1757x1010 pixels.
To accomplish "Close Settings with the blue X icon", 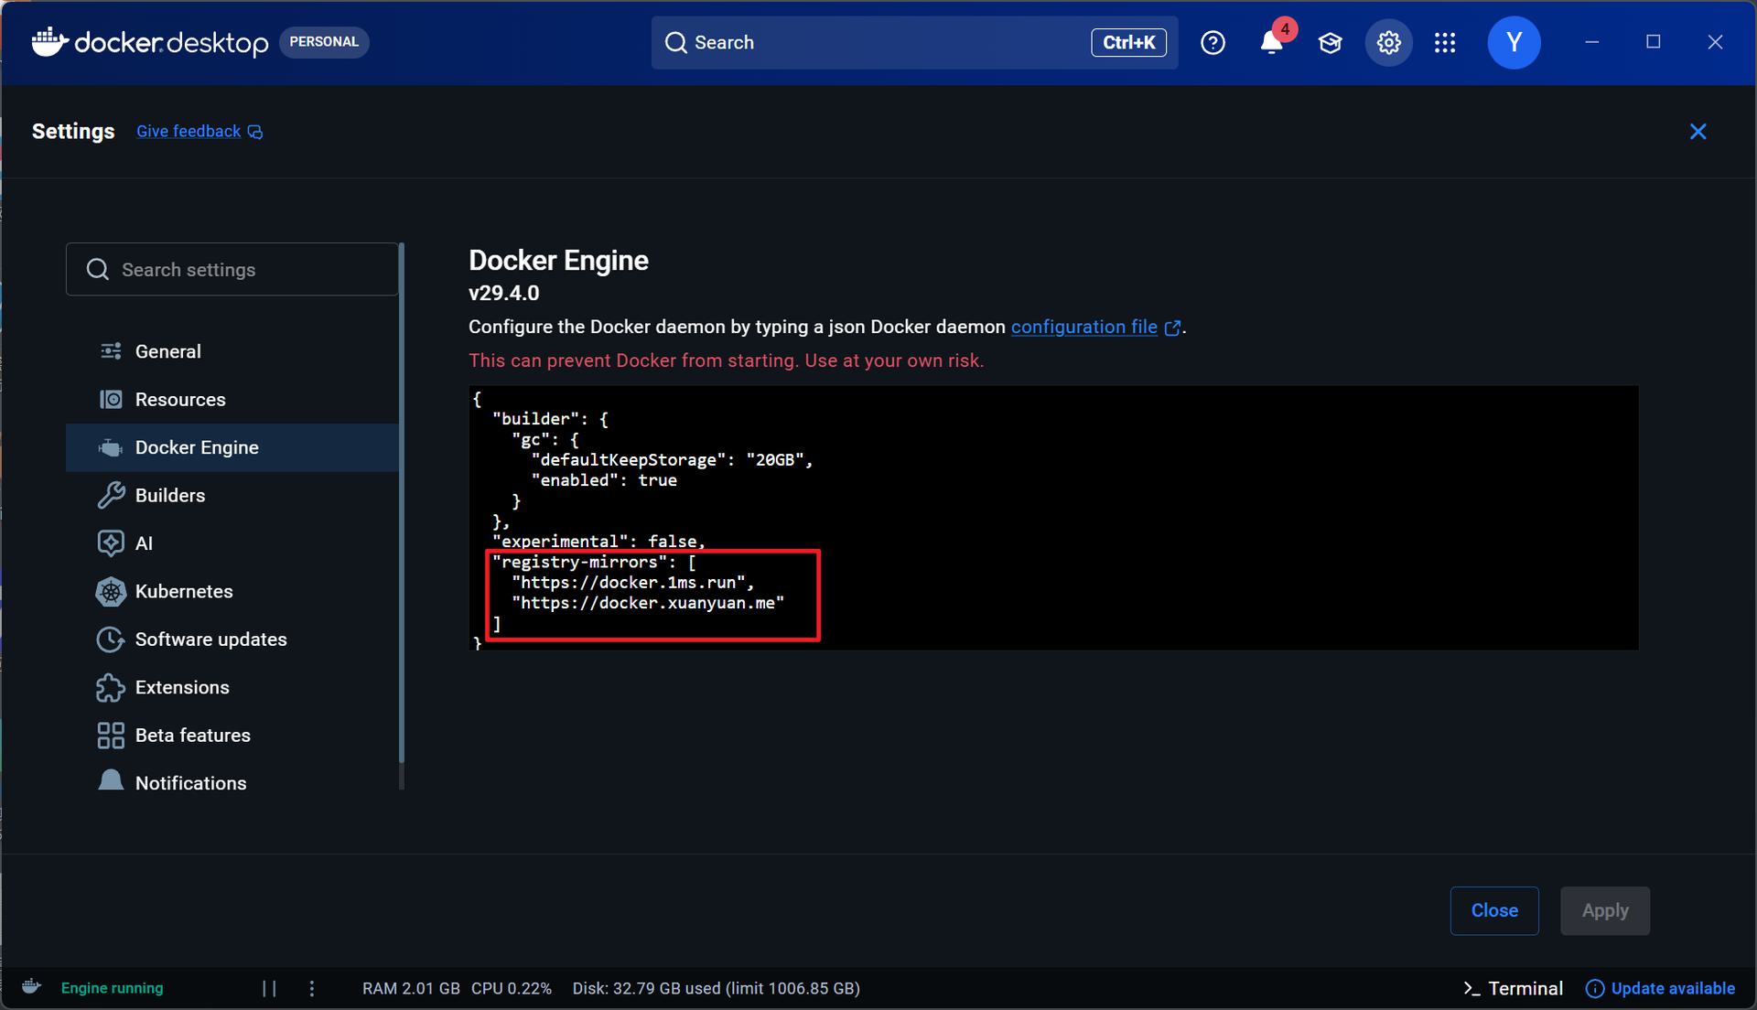I will pos(1698,132).
